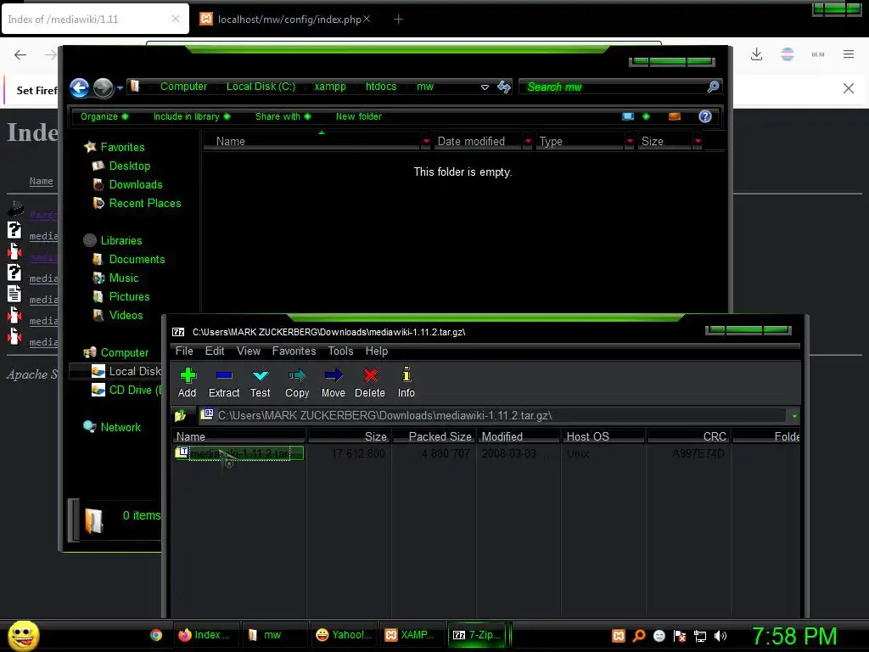
Task: Click the Explorer Back arrow button
Action: 79,87
